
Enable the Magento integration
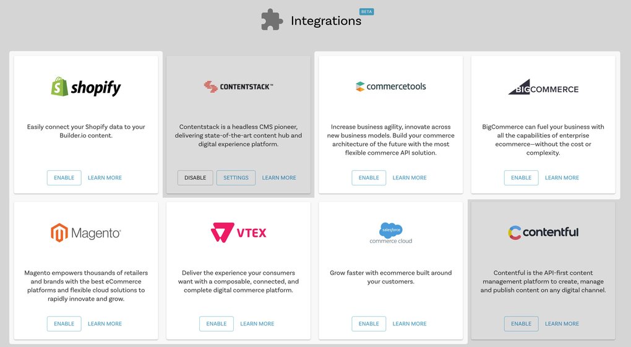64,323
